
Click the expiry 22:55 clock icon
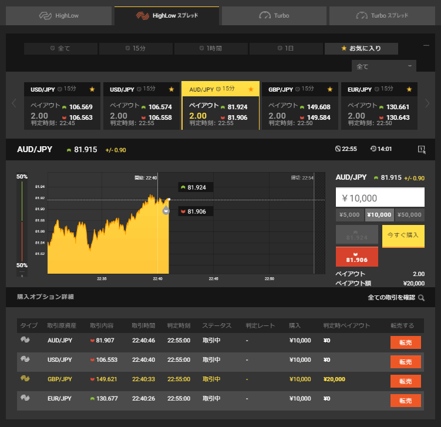click(x=338, y=149)
